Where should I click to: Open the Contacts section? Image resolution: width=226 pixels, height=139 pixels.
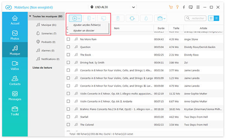click(15, 81)
